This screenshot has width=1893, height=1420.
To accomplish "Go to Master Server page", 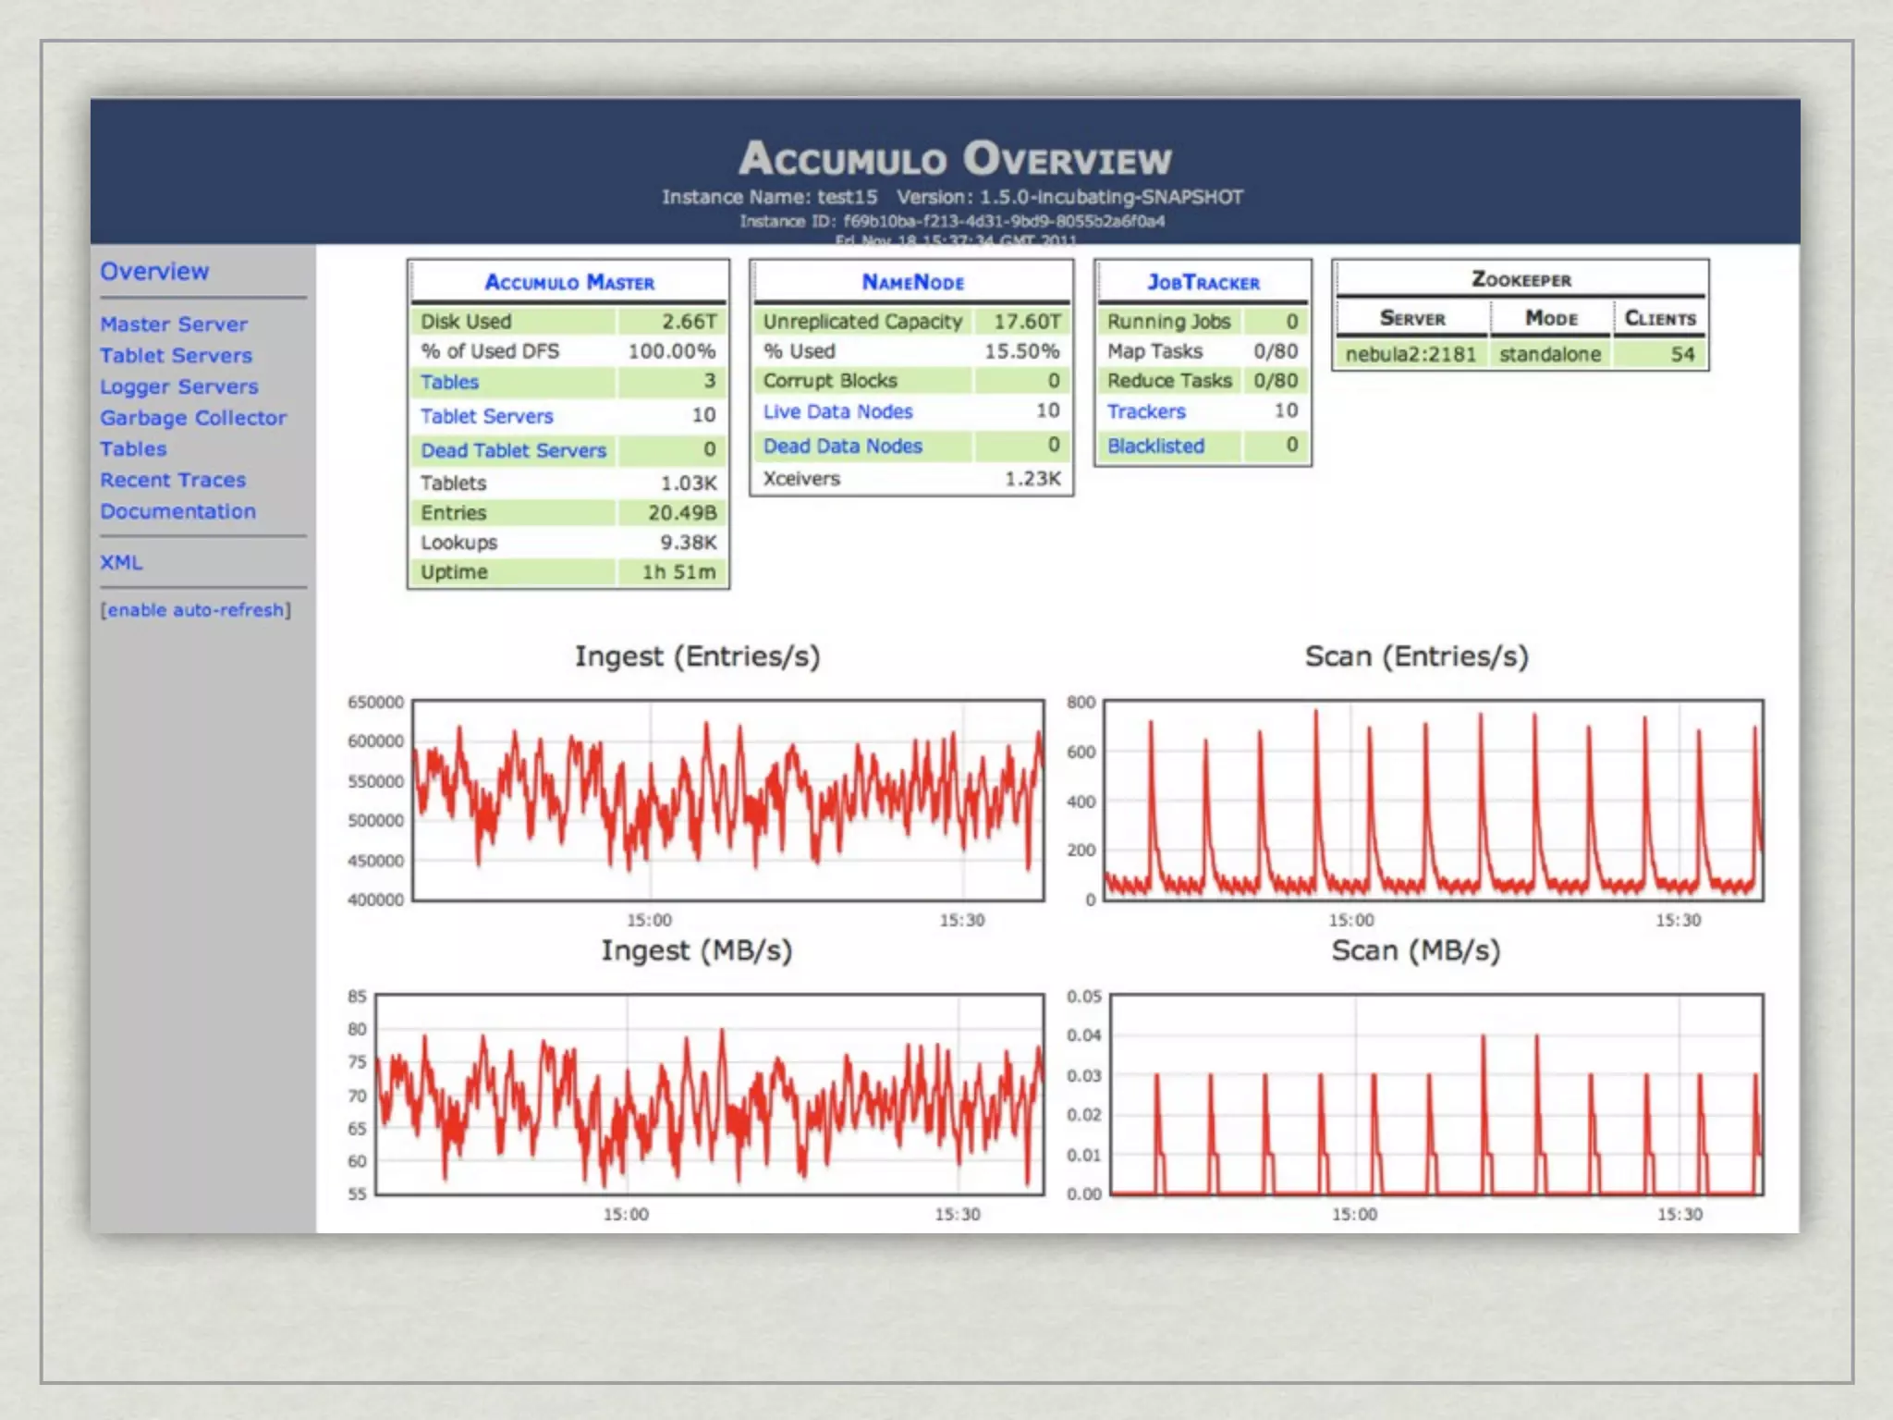I will pos(174,324).
